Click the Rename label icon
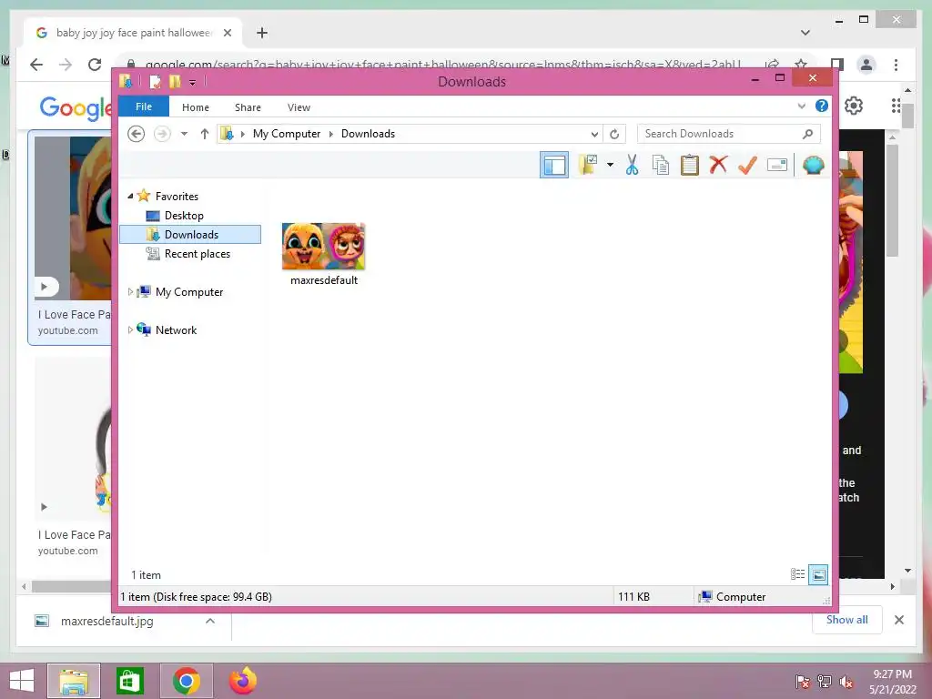 pos(777,165)
